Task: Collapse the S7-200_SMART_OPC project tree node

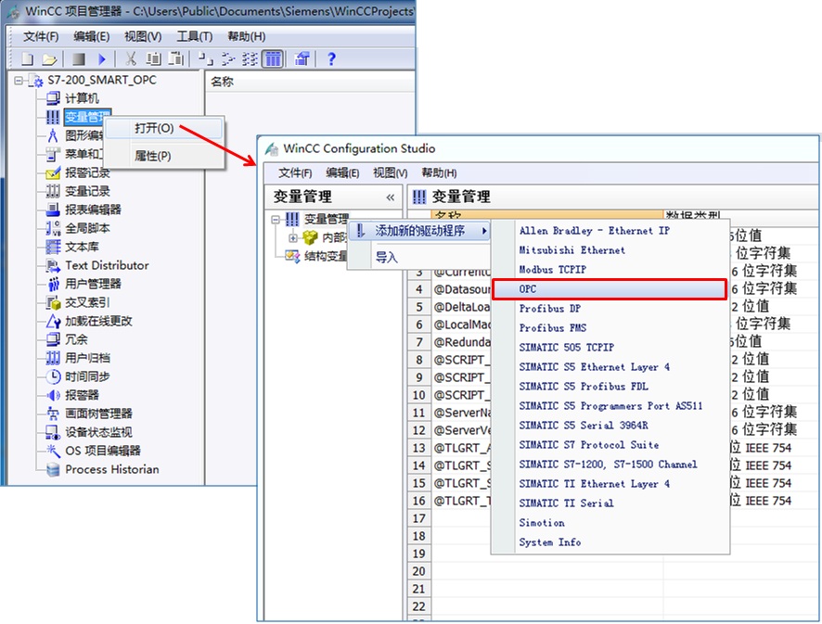Action: point(19,81)
